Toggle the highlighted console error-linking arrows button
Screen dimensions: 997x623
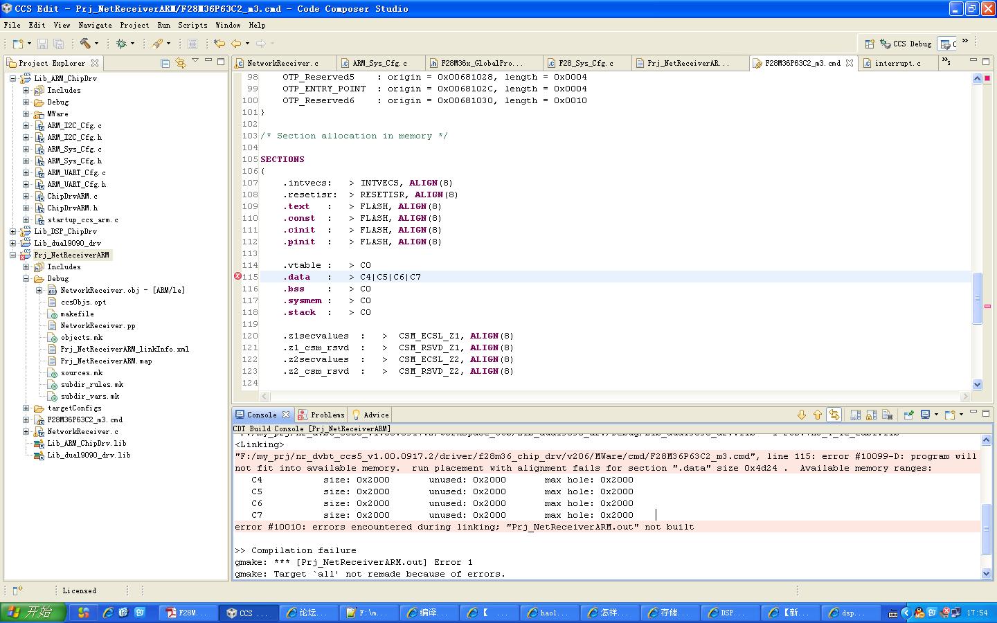pyautogui.click(x=834, y=415)
